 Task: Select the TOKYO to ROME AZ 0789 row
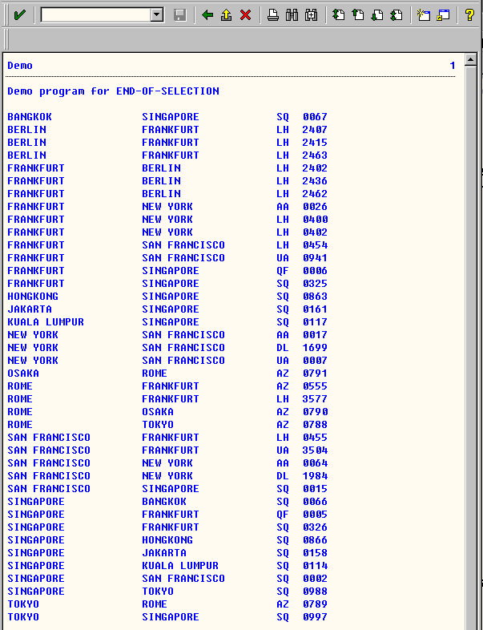tap(167, 604)
